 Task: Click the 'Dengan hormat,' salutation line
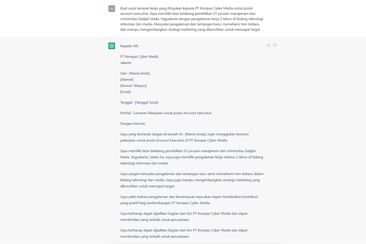click(133, 123)
